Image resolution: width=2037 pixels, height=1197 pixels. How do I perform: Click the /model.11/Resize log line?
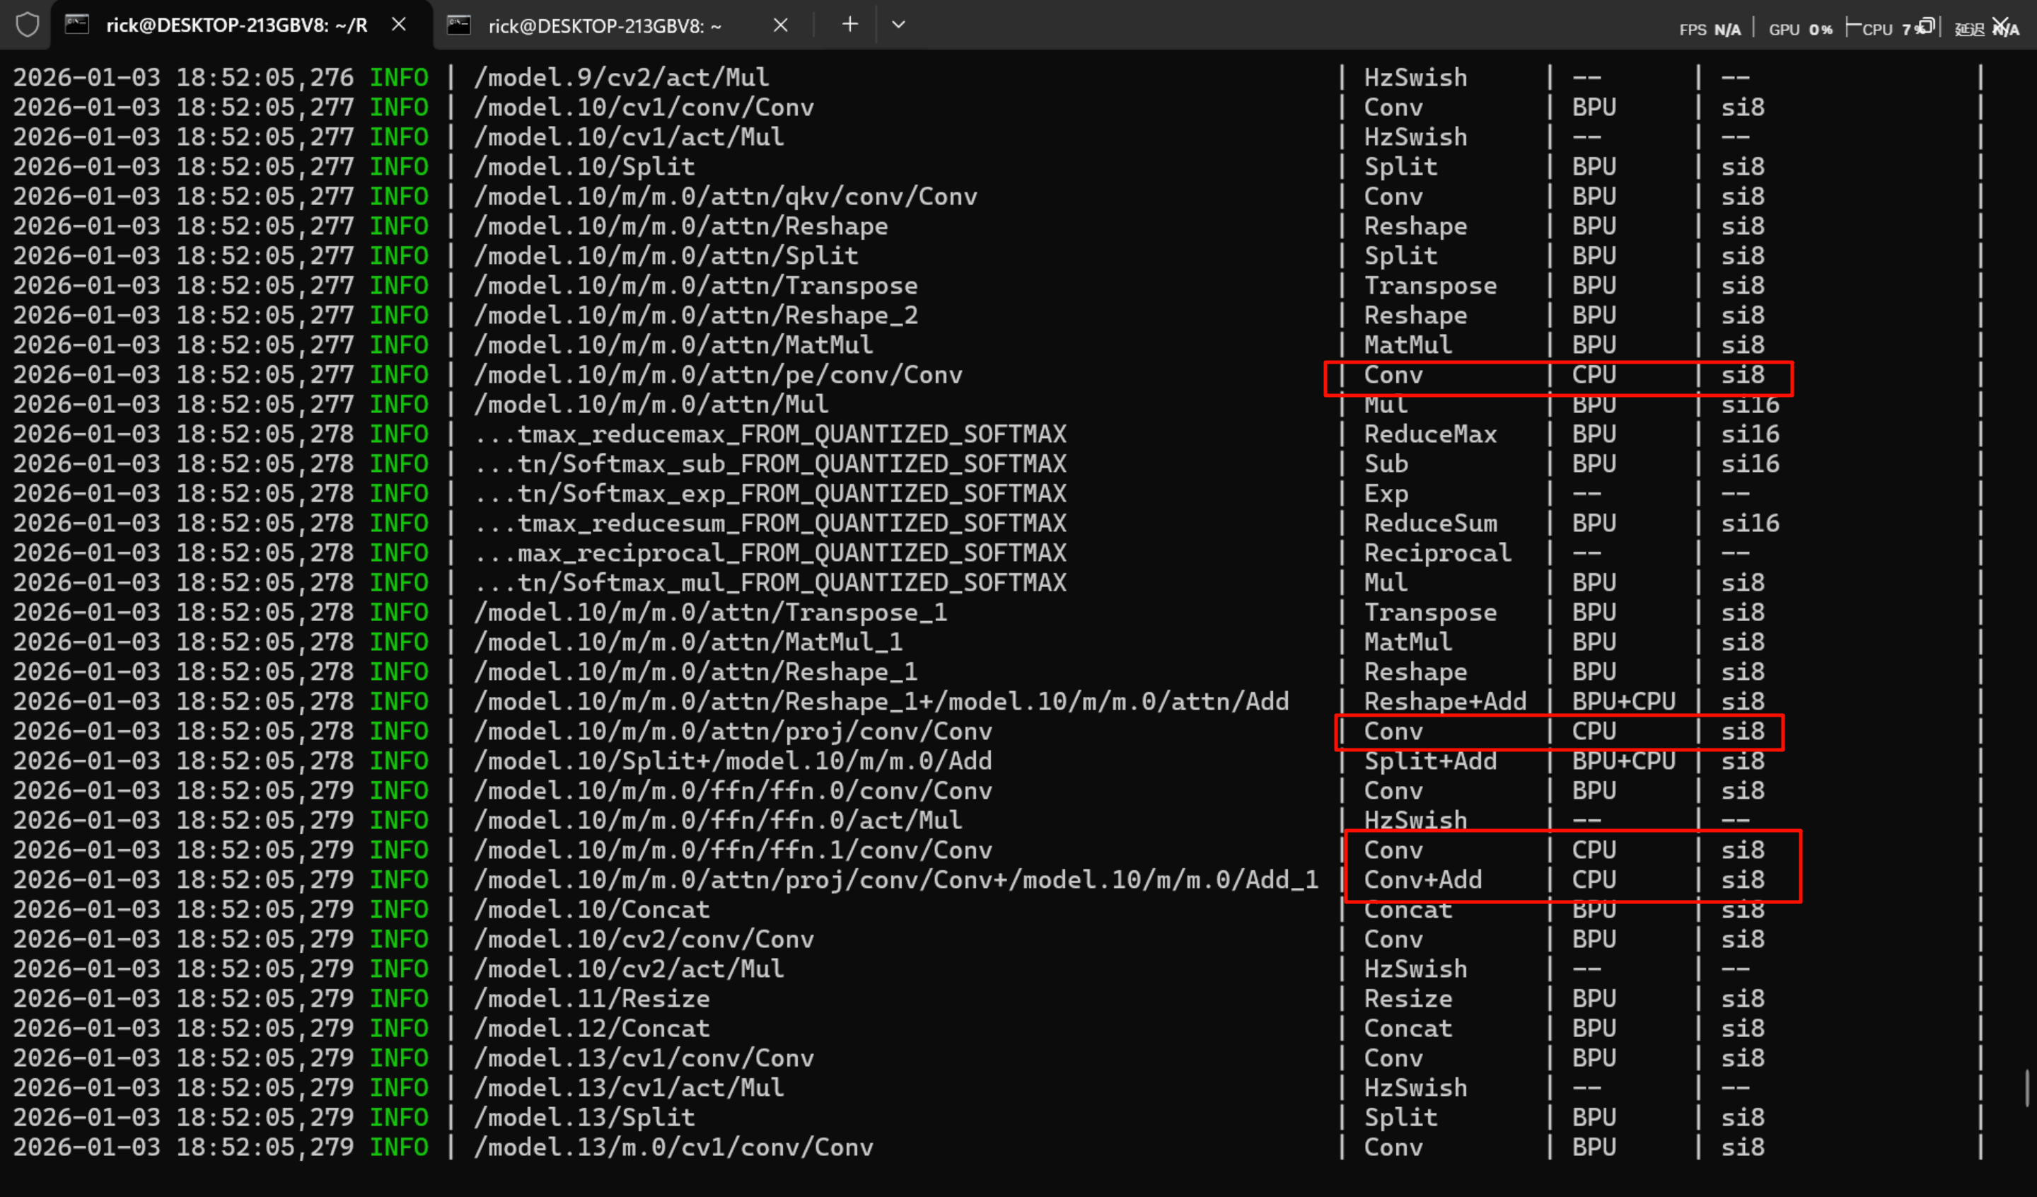coord(592,999)
